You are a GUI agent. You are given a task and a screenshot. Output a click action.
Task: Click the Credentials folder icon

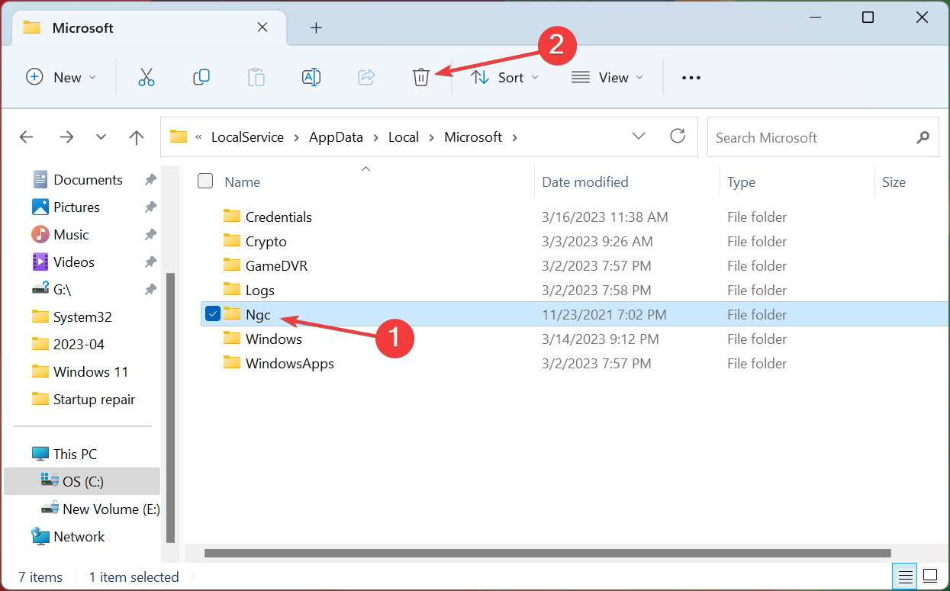point(232,217)
